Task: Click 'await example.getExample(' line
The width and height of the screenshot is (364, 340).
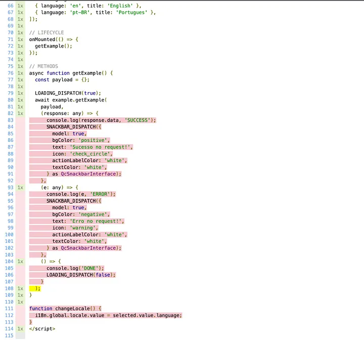Action: click(71, 100)
